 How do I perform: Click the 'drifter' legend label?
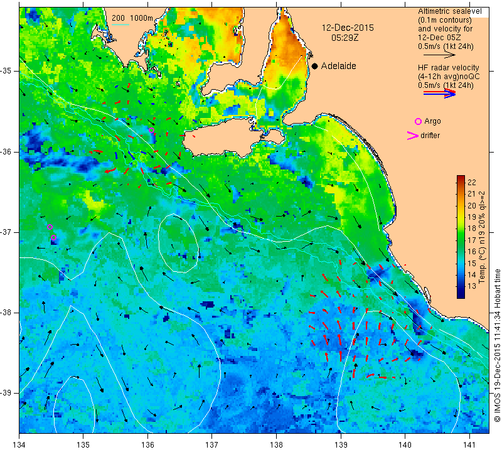(x=430, y=136)
